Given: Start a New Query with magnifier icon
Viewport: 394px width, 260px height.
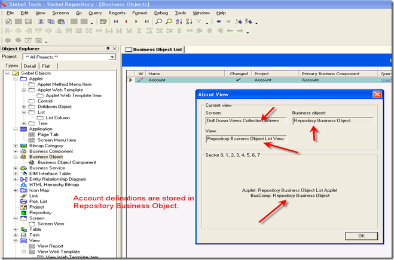Looking at the screenshot, I should 158,21.
